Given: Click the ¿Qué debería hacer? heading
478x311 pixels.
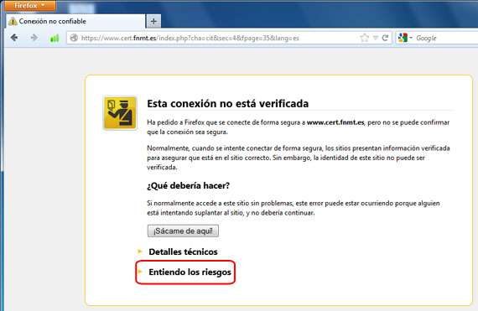Looking at the screenshot, I should tap(188, 185).
